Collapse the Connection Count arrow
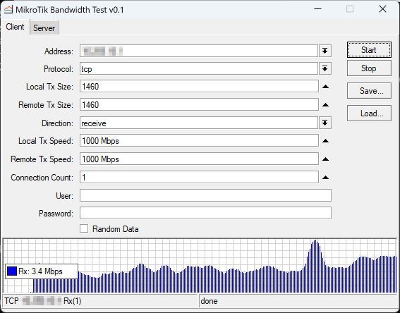This screenshot has height=313, width=400. [x=325, y=177]
